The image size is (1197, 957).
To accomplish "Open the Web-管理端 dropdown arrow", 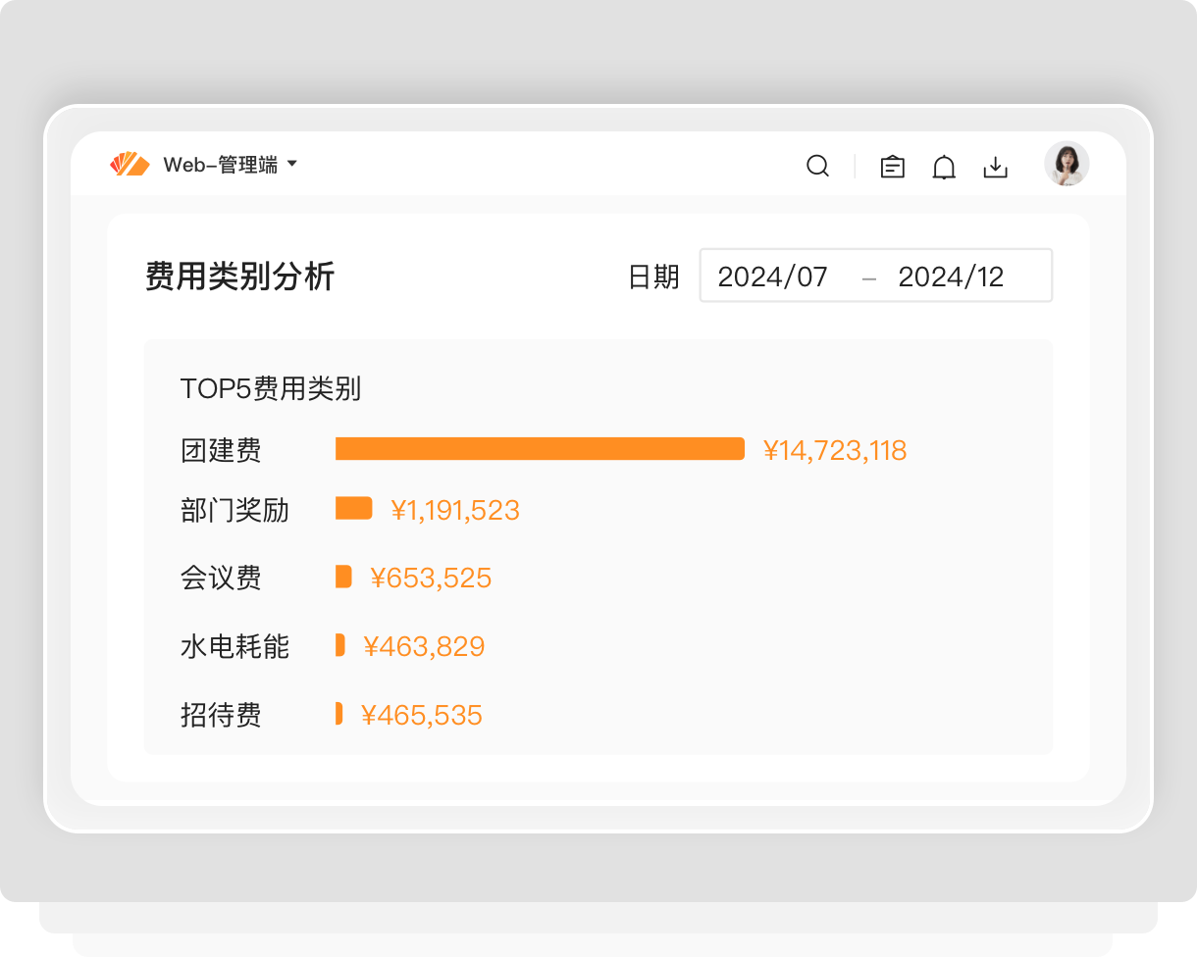I will (x=291, y=165).
